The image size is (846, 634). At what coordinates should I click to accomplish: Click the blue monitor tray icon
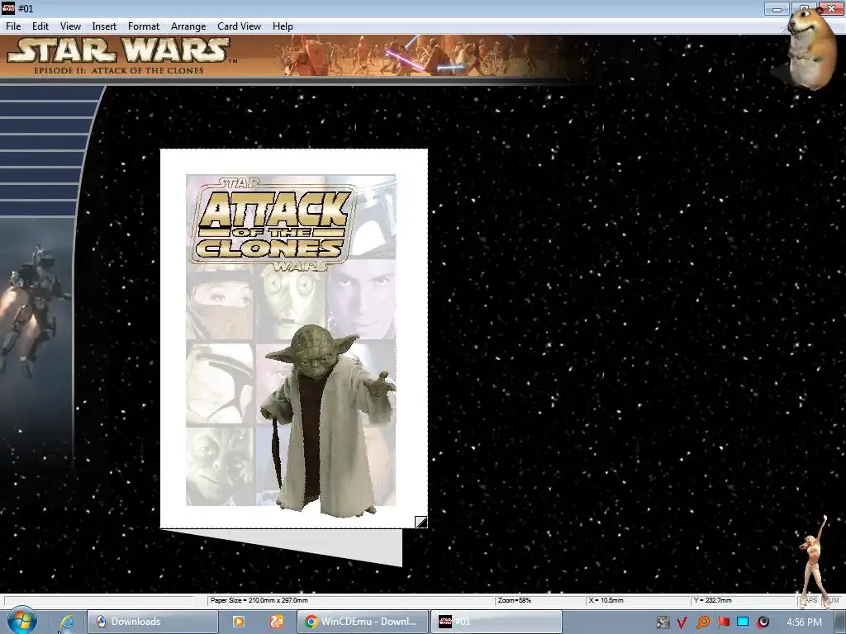743,622
